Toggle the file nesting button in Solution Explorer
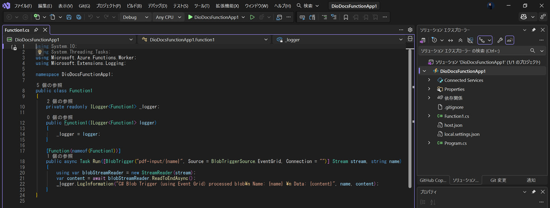 point(482,40)
